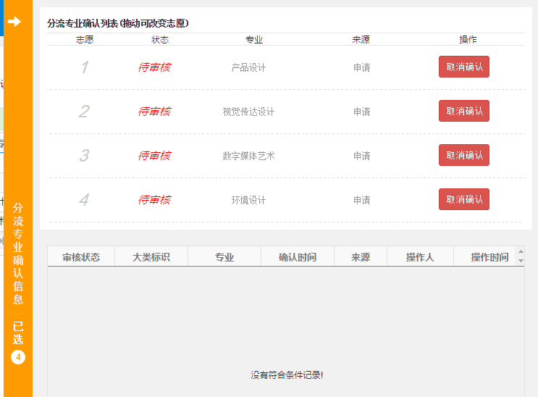Click the 视觉传达设计 major name

248,112
